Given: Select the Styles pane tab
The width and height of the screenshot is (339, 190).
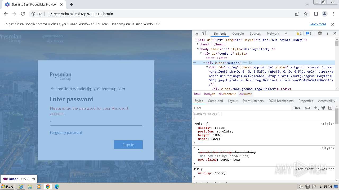Looking at the screenshot, I should 199,101.
